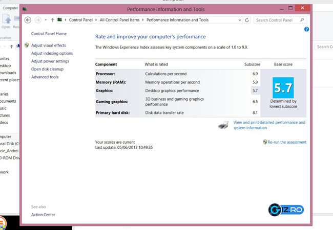Select the Gaming graphics row label
The image size is (333, 230).
click(x=112, y=102)
